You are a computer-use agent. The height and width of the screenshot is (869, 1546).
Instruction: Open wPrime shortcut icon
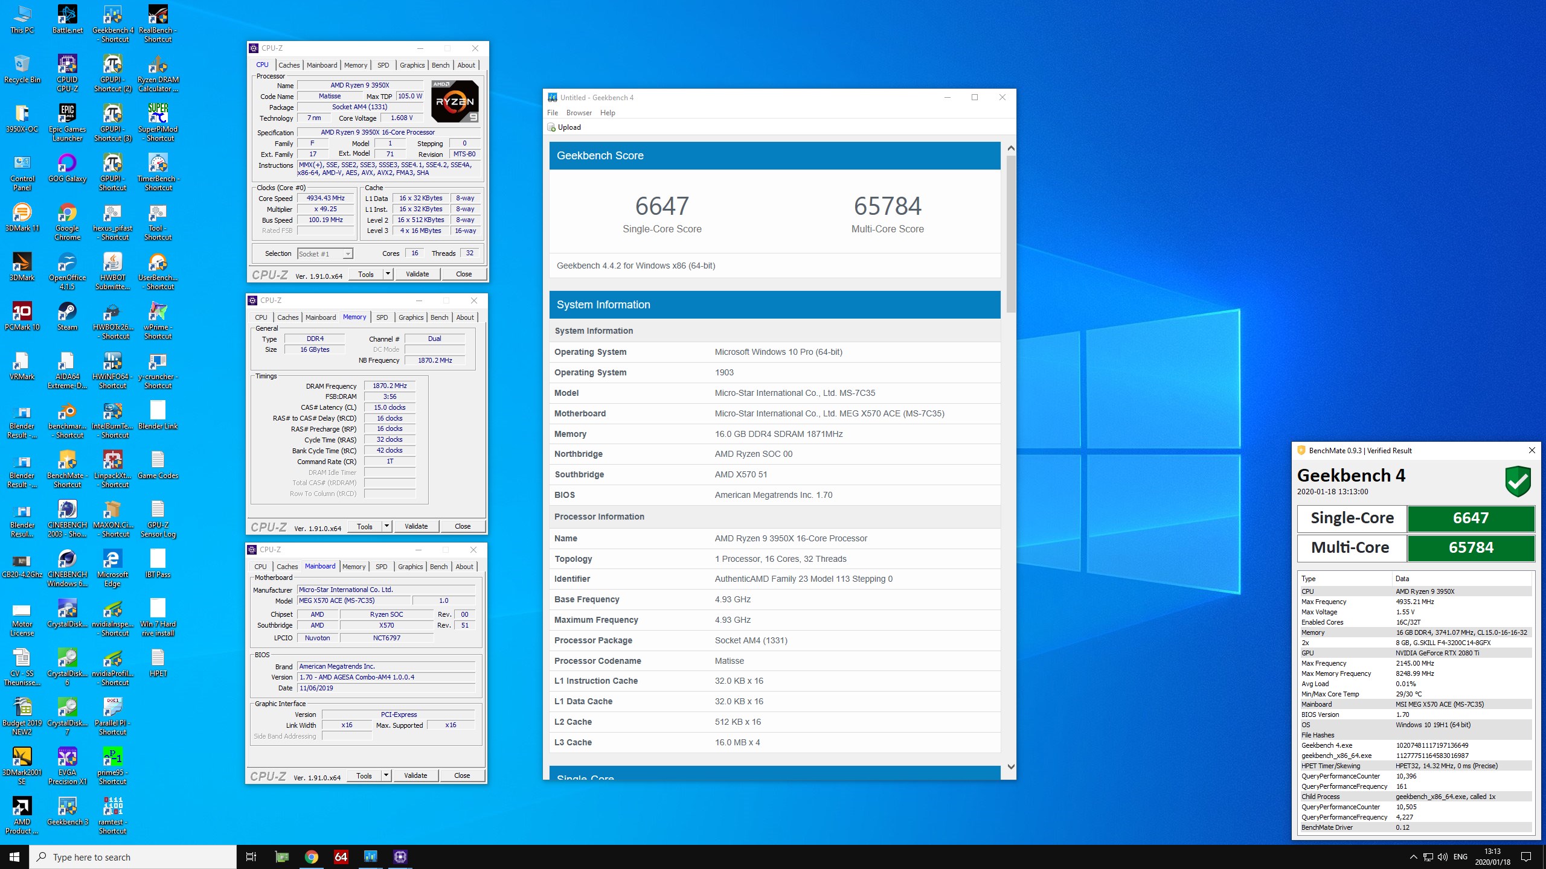(x=158, y=321)
